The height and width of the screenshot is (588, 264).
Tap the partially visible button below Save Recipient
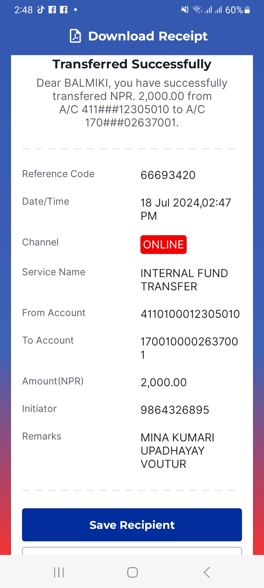[x=132, y=551]
